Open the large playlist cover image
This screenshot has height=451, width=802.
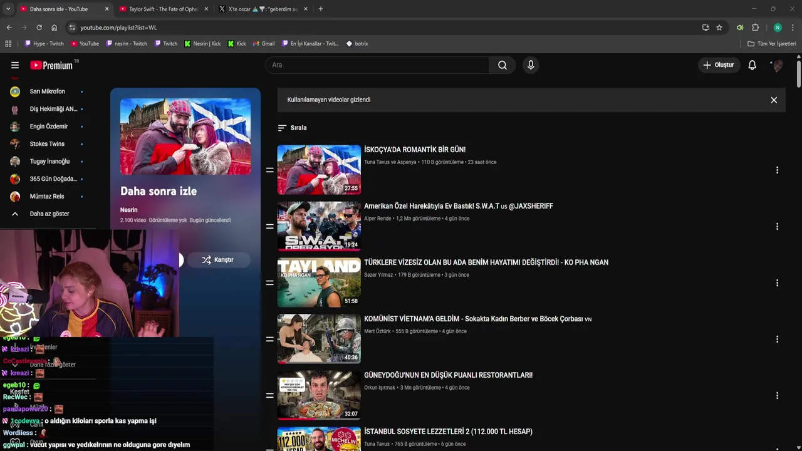[x=185, y=137]
